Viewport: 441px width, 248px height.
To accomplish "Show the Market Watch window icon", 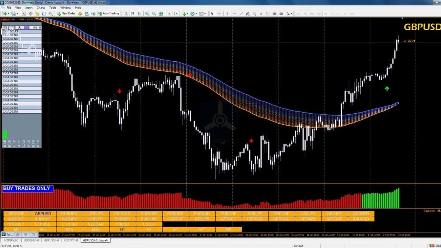I will (x=24, y=13).
